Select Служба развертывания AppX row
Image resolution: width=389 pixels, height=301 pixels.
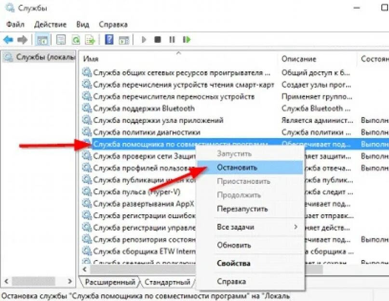pos(143,204)
